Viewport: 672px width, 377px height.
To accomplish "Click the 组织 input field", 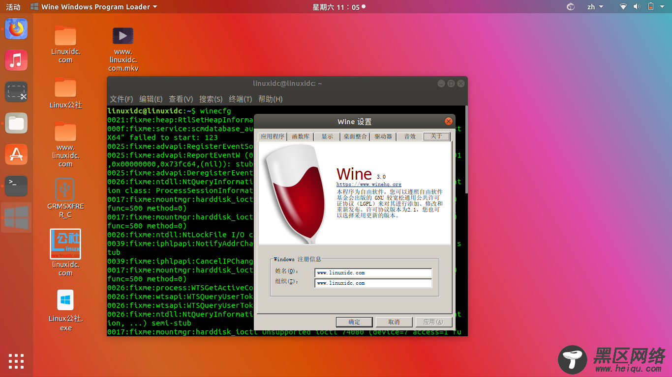I will click(x=373, y=283).
